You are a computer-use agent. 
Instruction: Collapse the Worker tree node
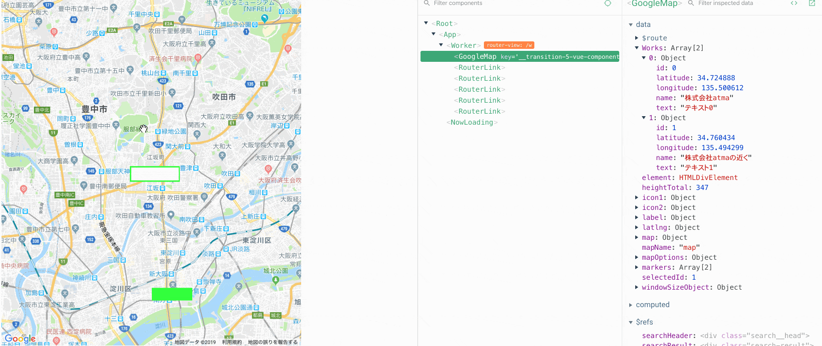[x=441, y=45]
